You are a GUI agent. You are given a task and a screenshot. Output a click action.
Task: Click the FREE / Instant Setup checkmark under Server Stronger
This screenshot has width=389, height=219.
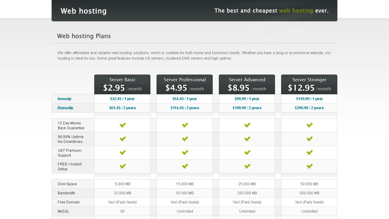[309, 166]
